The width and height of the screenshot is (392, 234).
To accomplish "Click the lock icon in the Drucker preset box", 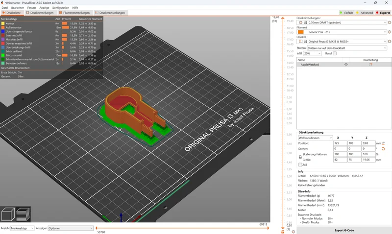I will coord(305,42).
